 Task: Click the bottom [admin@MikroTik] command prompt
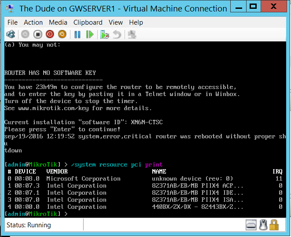click(36, 214)
